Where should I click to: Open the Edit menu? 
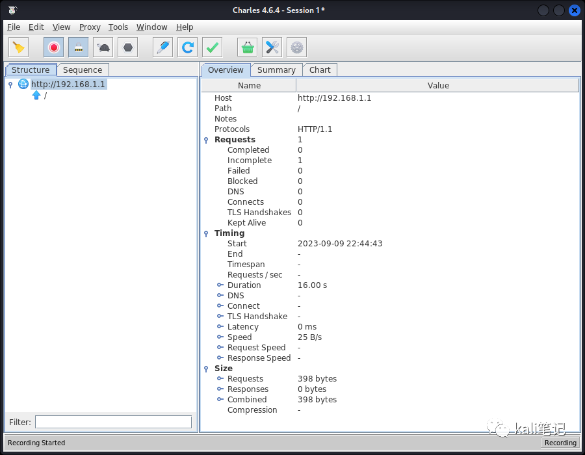[36, 27]
